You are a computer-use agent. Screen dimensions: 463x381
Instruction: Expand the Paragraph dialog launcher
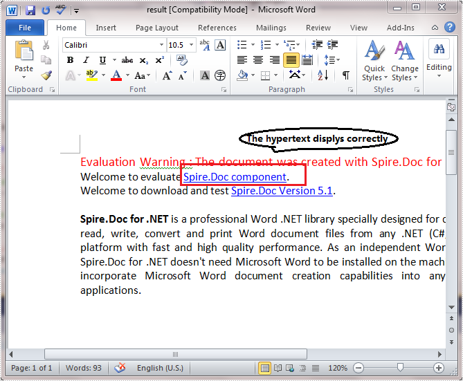point(350,90)
